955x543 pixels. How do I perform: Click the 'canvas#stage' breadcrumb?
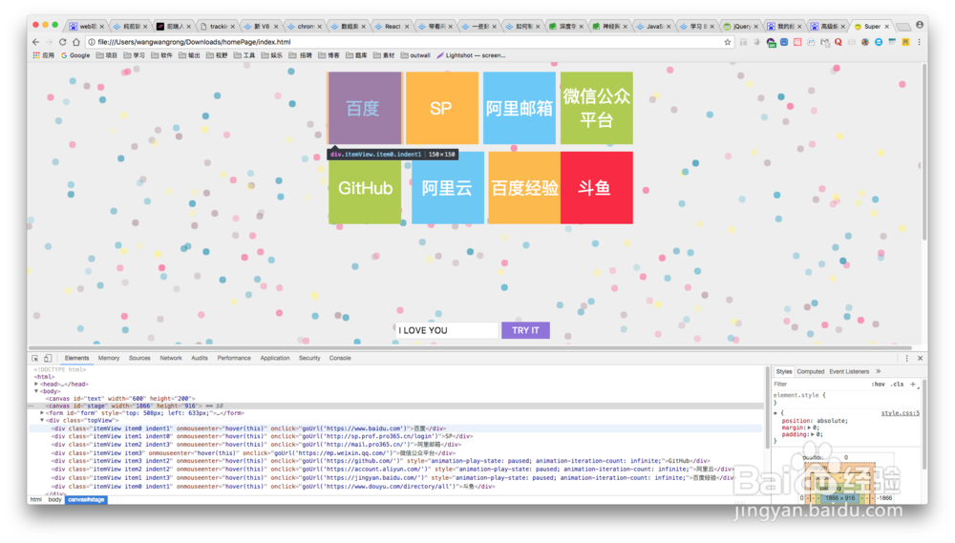(86, 500)
